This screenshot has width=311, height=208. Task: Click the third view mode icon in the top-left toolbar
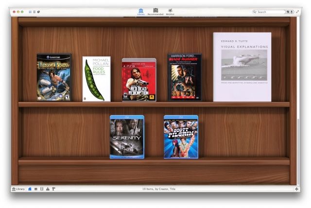pyautogui.click(x=39, y=11)
